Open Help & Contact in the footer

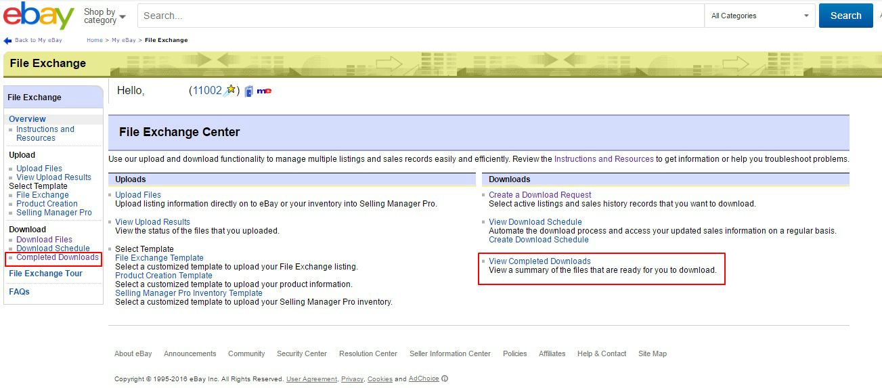pos(602,353)
